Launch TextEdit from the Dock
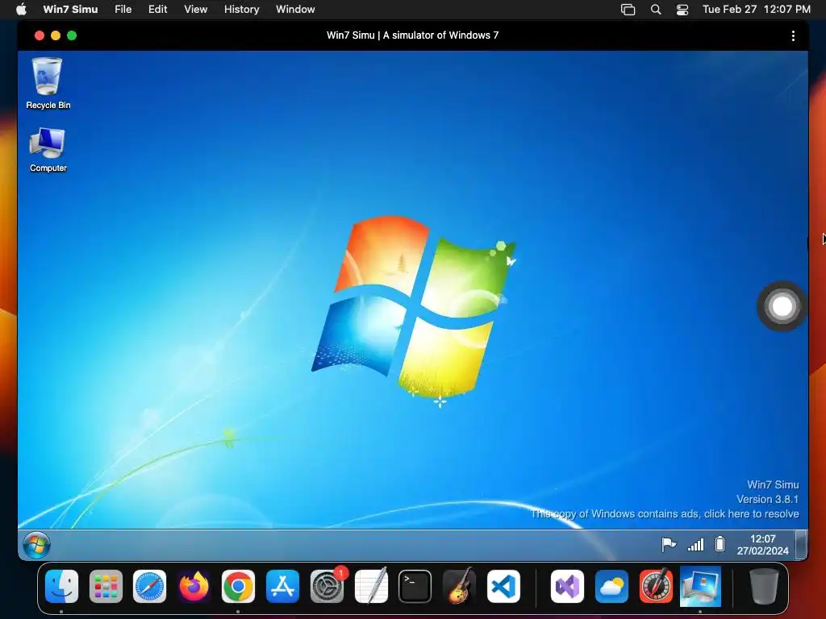The width and height of the screenshot is (826, 619). point(371,586)
